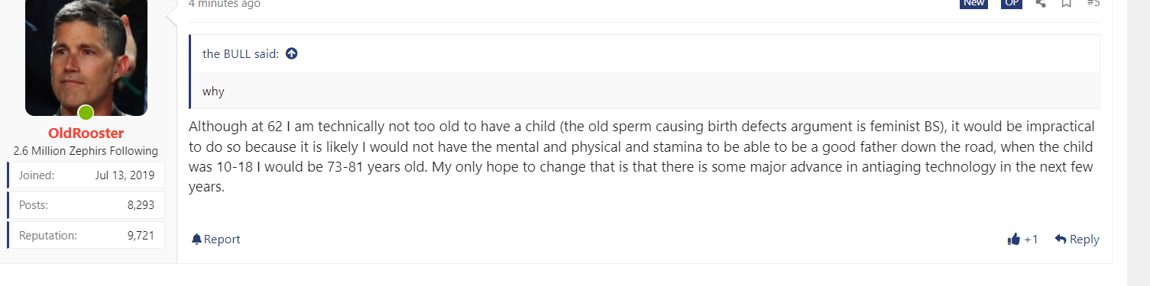Image resolution: width=1150 pixels, height=286 pixels.
Task: Click the Reputation value 9,721
Action: [x=141, y=236]
